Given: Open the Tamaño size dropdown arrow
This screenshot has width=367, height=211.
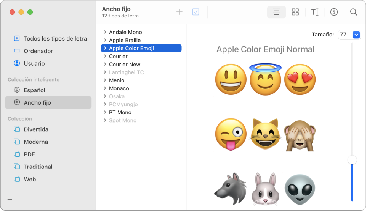Looking at the screenshot, I should tap(356, 35).
